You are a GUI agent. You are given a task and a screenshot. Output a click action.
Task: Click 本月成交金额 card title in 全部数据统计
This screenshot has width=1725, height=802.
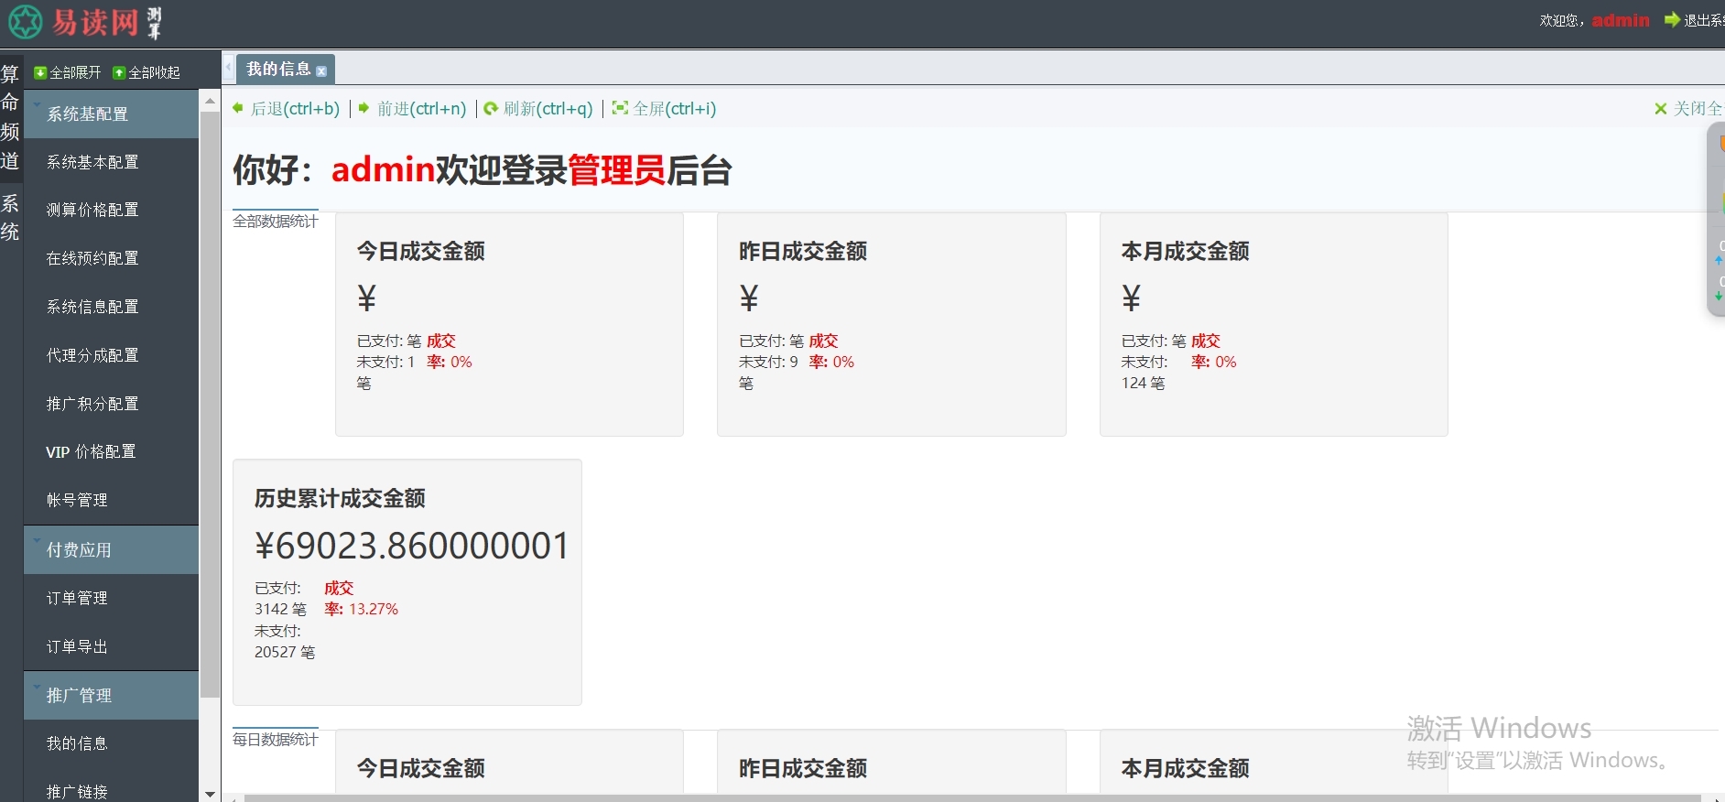[1186, 251]
